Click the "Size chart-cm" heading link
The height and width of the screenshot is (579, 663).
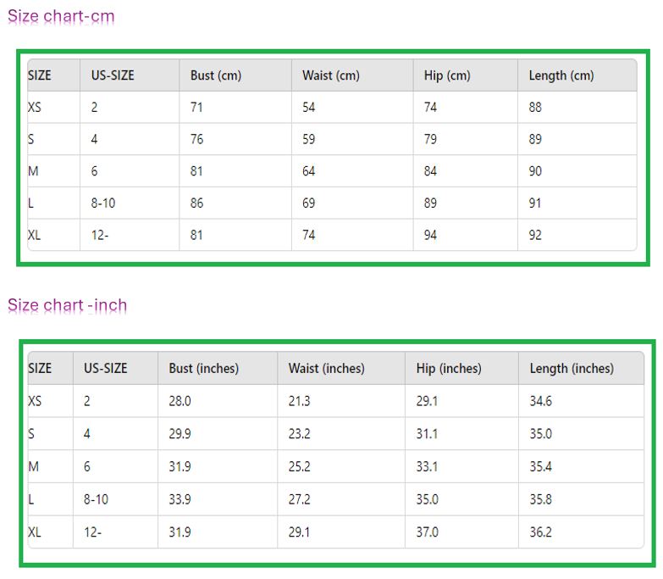coord(61,16)
